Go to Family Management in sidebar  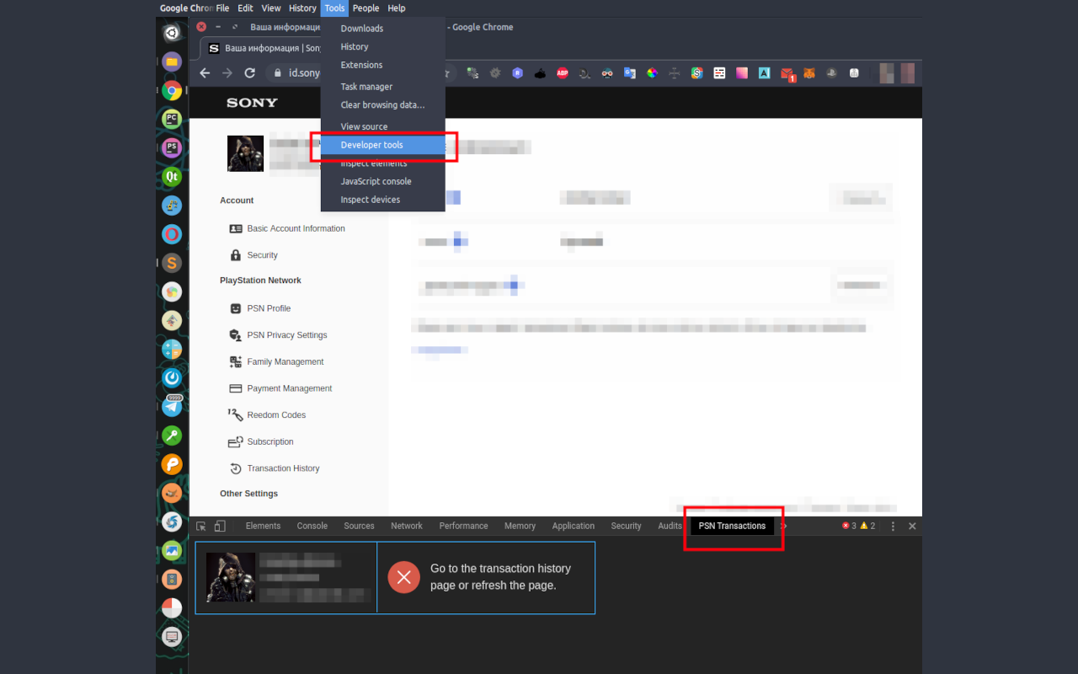[276, 362]
